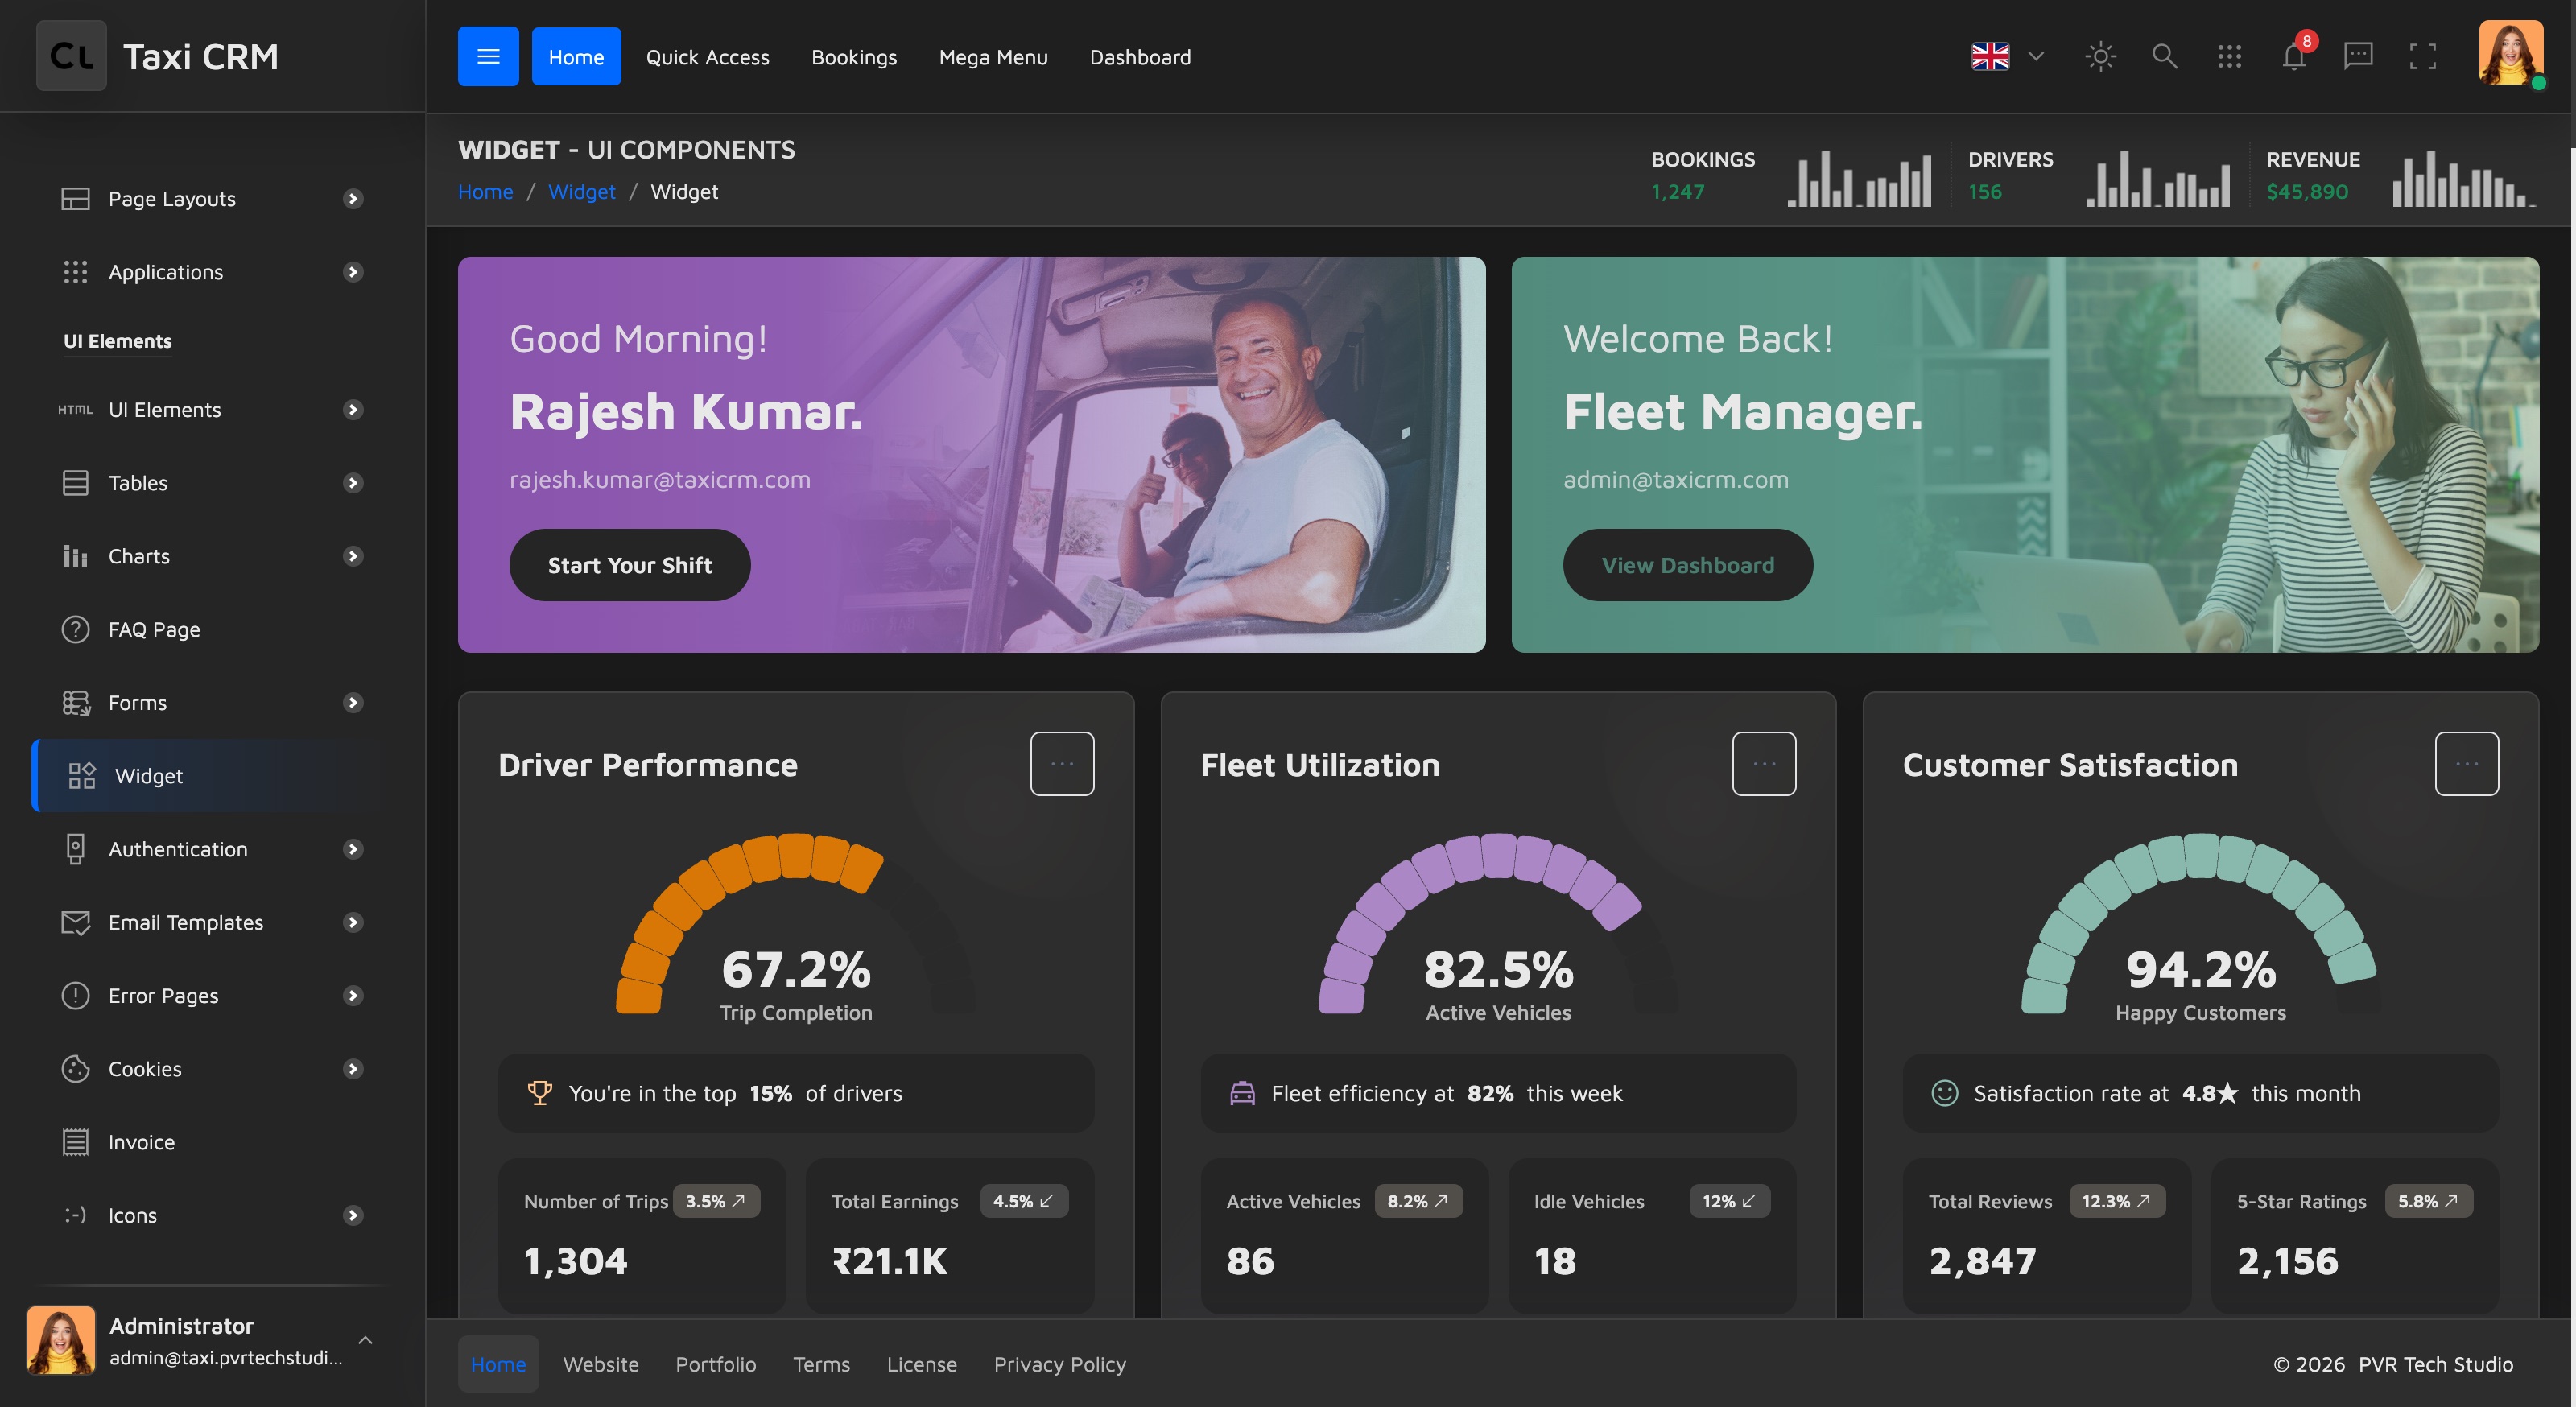Open Driver Performance options menu
This screenshot has width=2576, height=1407.
[1062, 764]
